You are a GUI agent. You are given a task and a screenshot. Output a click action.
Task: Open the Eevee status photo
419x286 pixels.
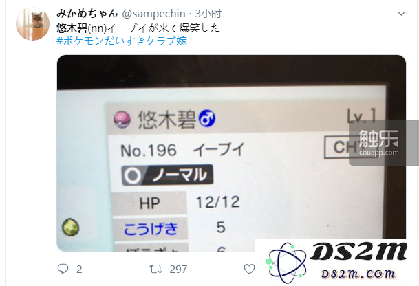coord(231,153)
